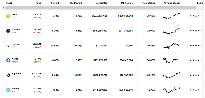Screen dimensions: 205x98
Task: Sort by Total Staked column header
Action: coord(149,3)
